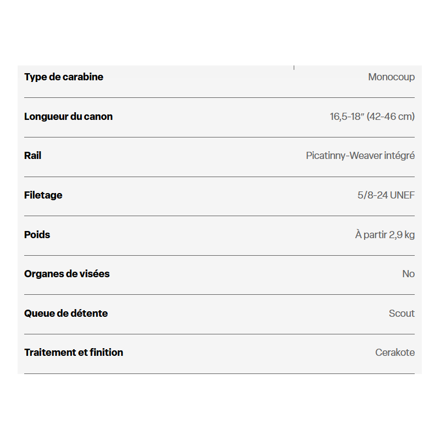Click the 'Rail' specification label
440x440 pixels.
tap(32, 156)
